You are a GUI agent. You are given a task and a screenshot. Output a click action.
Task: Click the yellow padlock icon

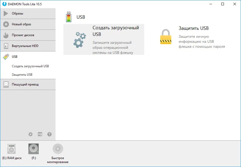click(166, 37)
